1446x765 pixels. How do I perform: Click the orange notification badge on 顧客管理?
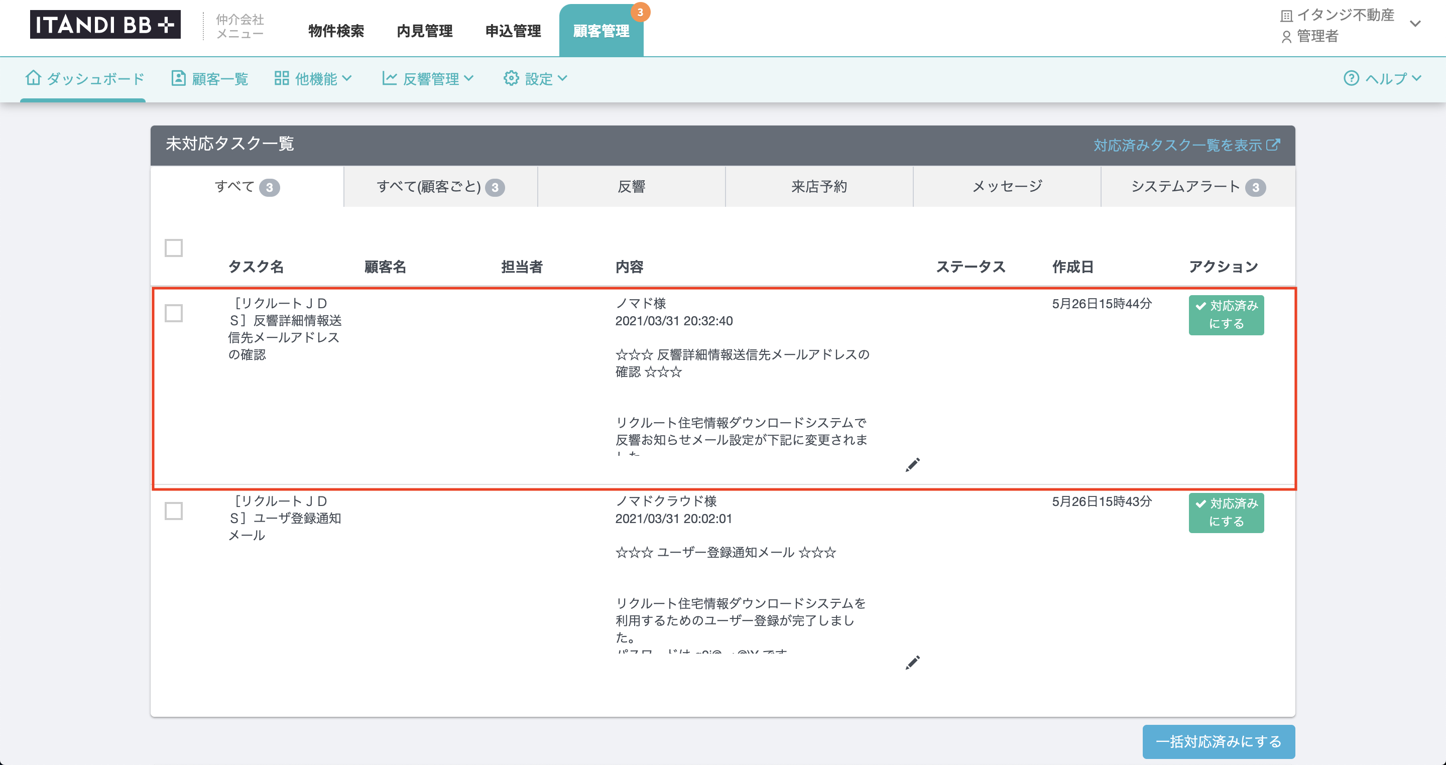coord(640,13)
